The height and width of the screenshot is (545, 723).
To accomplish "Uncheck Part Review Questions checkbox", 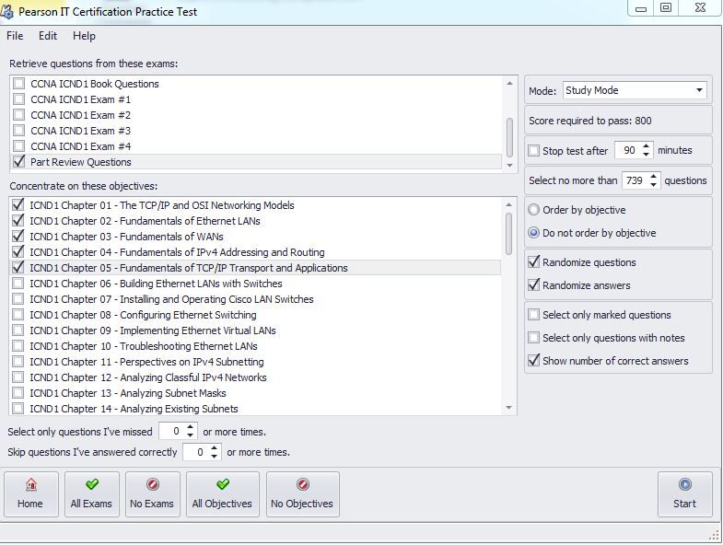I will tap(19, 162).
